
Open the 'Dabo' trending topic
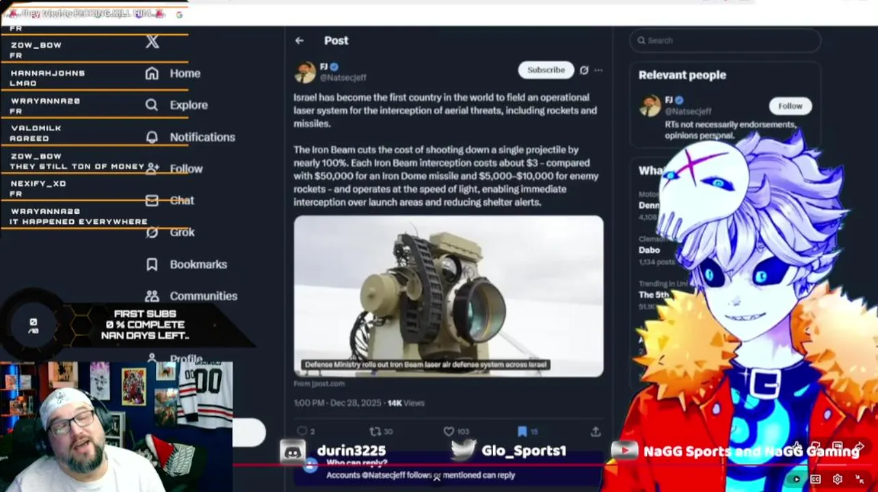pos(649,250)
